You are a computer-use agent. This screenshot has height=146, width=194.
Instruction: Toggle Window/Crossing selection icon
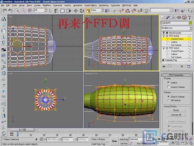coord(68,11)
